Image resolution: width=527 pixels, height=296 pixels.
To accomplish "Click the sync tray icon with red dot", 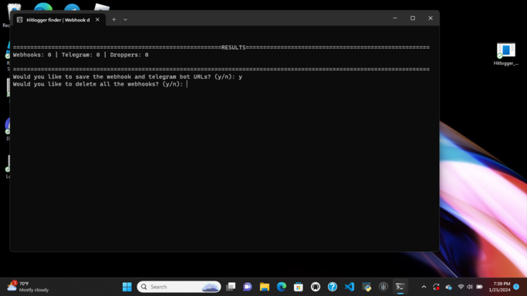I will coord(436,287).
